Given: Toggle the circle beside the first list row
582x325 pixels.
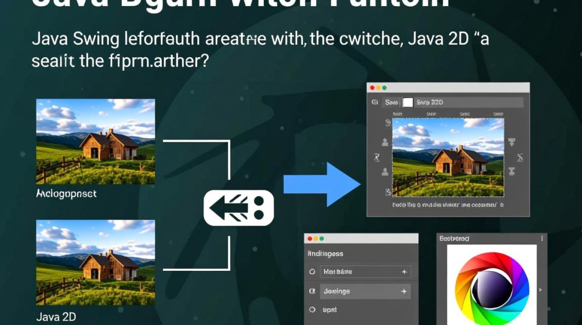Looking at the screenshot, I should tap(312, 272).
